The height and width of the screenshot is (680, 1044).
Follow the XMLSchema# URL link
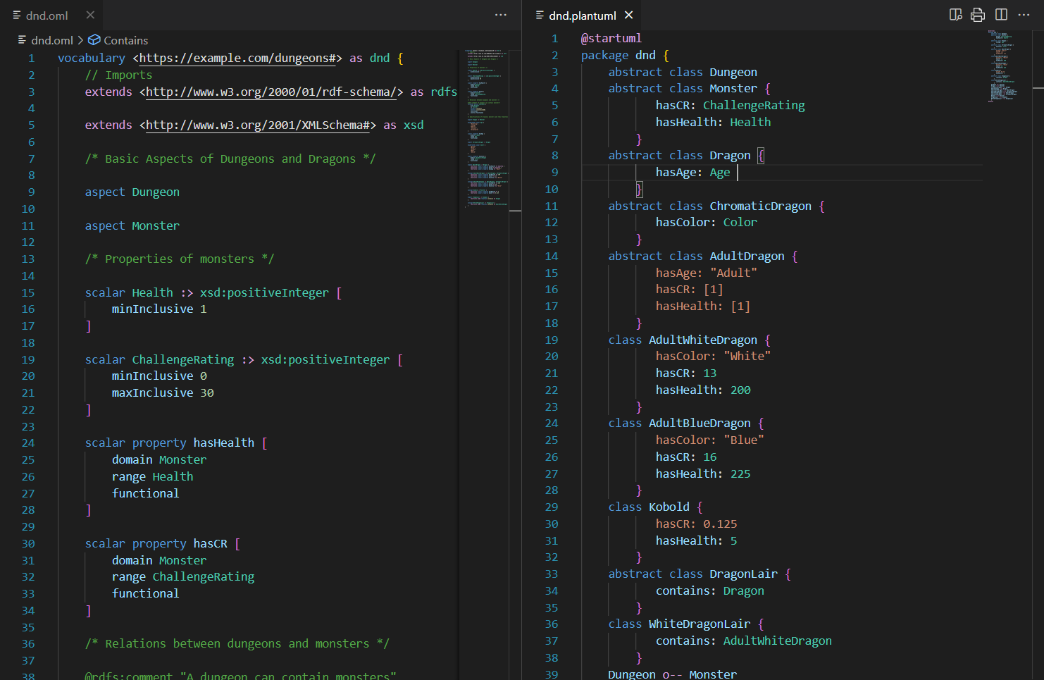(258, 125)
